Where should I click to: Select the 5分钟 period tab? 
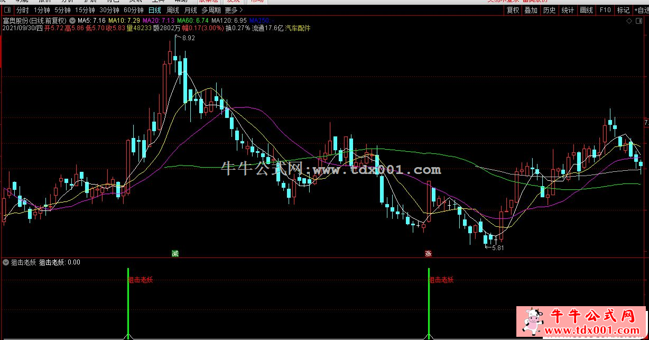pyautogui.click(x=62, y=10)
